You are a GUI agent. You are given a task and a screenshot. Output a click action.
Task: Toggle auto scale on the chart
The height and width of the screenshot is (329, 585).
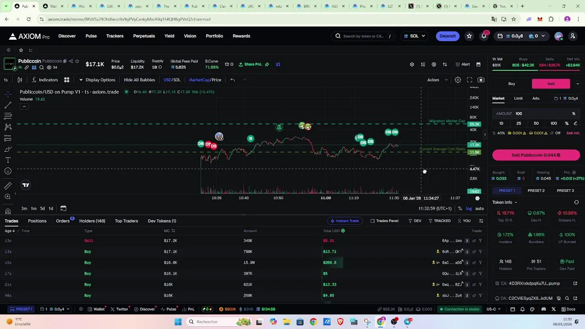pos(479,208)
